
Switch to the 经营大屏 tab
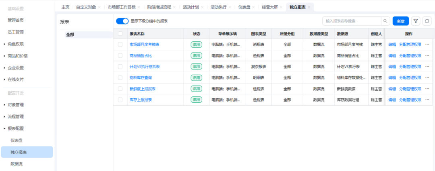[x=270, y=7]
